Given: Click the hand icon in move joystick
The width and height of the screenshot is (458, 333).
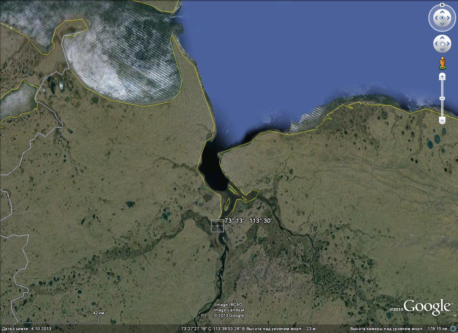Looking at the screenshot, I should coord(442,44).
